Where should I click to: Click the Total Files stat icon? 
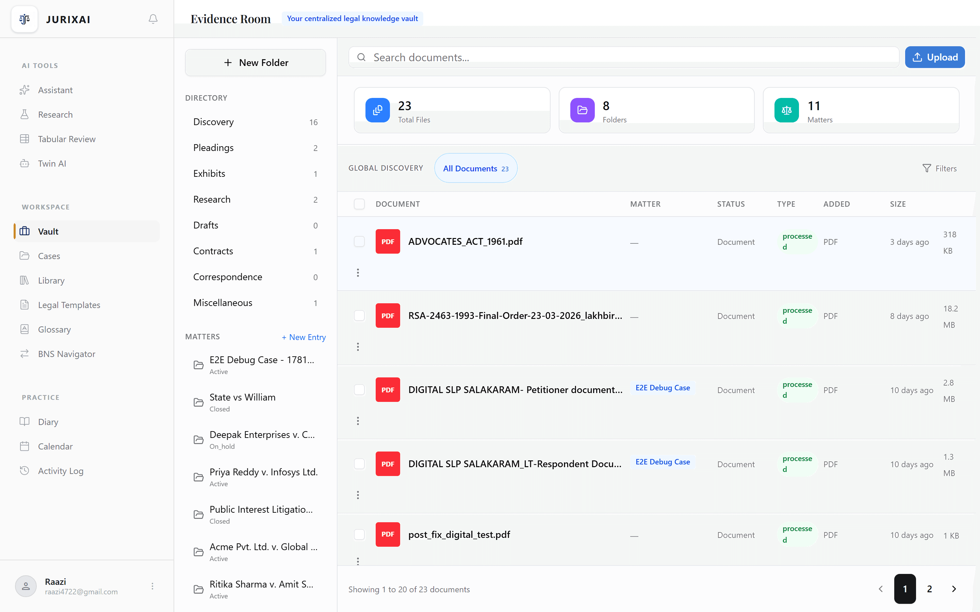(x=377, y=110)
